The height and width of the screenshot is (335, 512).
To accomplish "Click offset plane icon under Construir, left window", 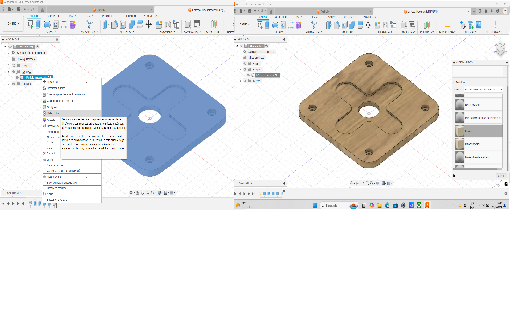I will pos(214,24).
